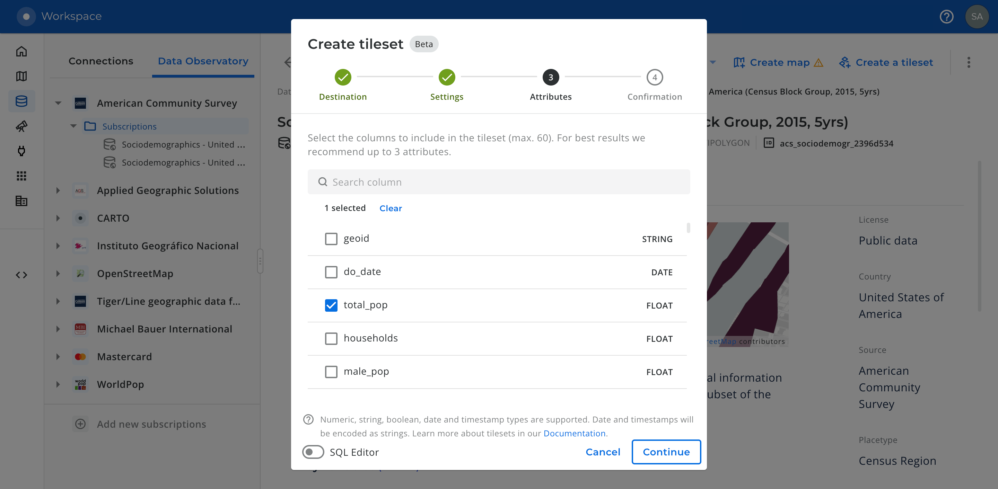The width and height of the screenshot is (998, 489).
Task: Click the help question mark icon
Action: 946,17
